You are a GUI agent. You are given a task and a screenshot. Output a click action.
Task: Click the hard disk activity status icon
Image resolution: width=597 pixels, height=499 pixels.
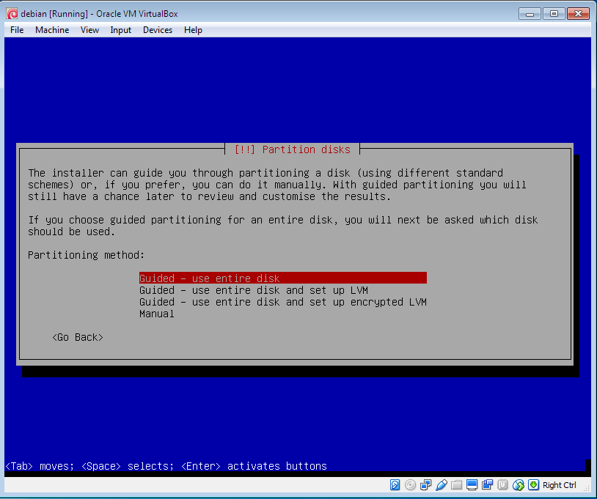[x=395, y=485]
